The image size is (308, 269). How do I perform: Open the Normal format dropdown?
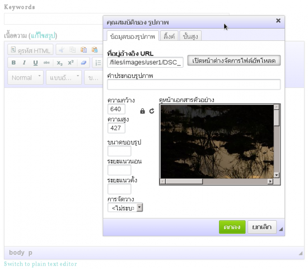point(26,77)
